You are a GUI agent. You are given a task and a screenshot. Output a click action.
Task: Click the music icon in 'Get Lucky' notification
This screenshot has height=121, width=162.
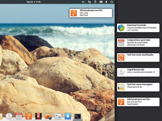[74, 13]
